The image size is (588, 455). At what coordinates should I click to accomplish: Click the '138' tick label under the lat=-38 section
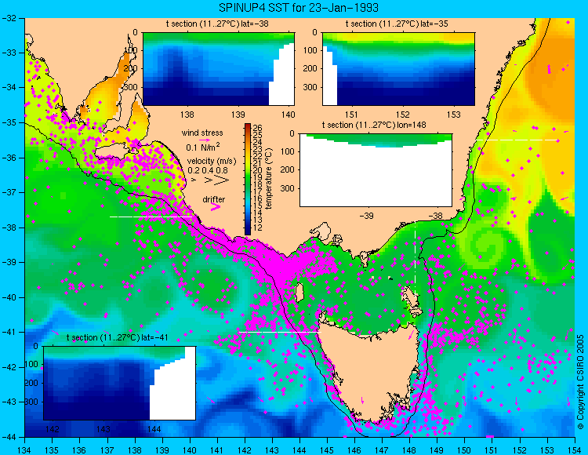(187, 115)
